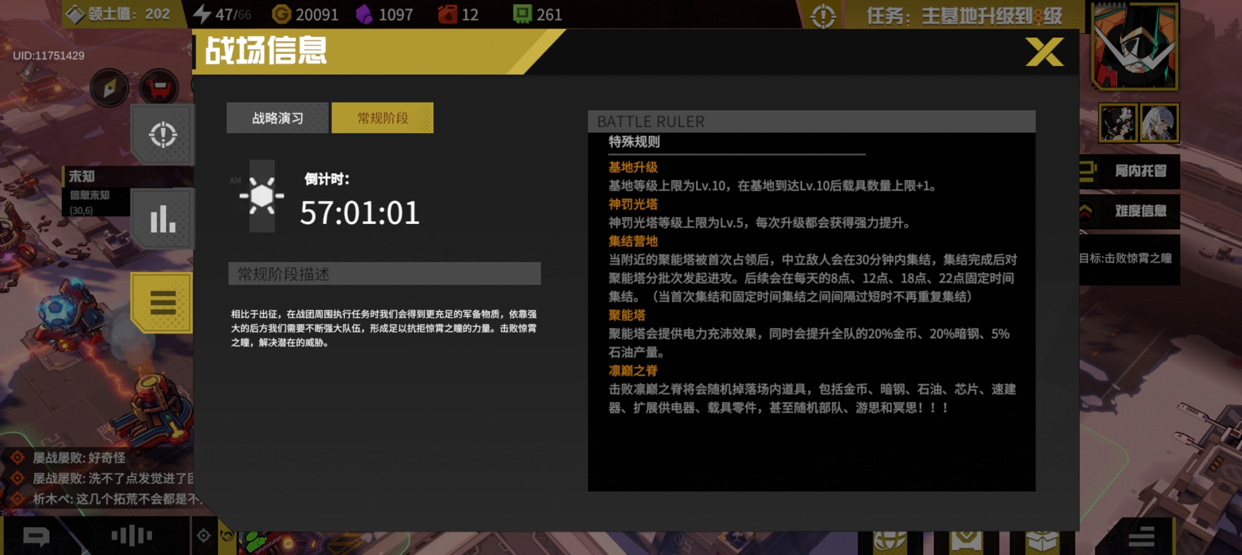This screenshot has width=1242, height=555.
Task: Click the gold coin 20091 resource
Action: (x=305, y=14)
